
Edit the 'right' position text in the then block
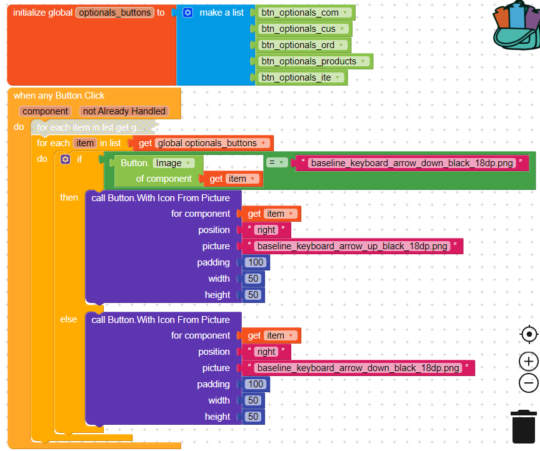tap(266, 230)
